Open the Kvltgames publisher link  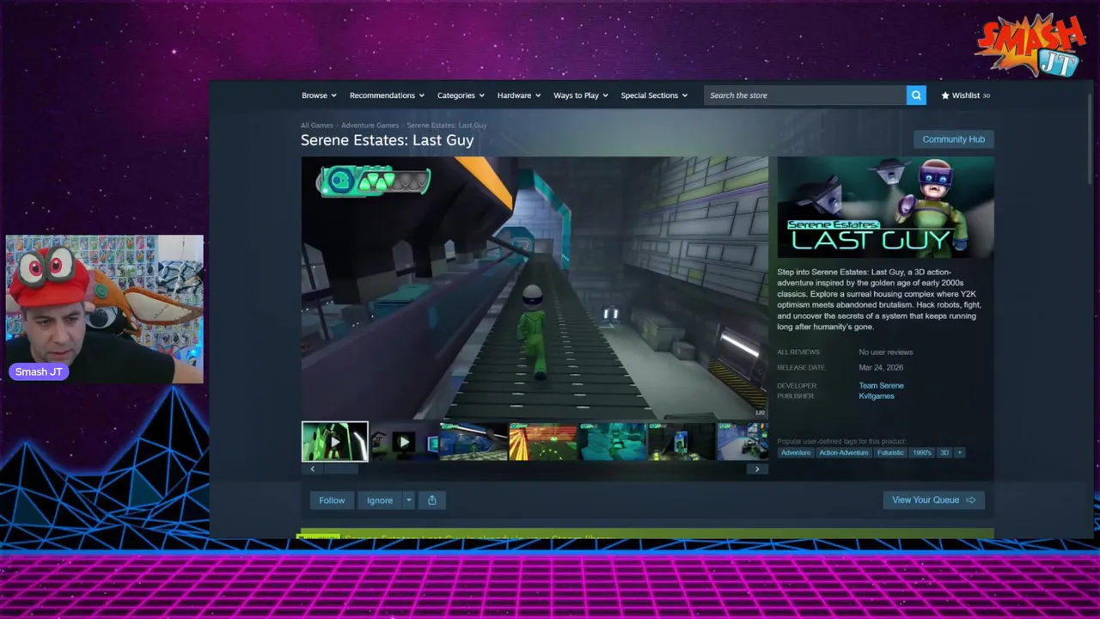click(877, 396)
